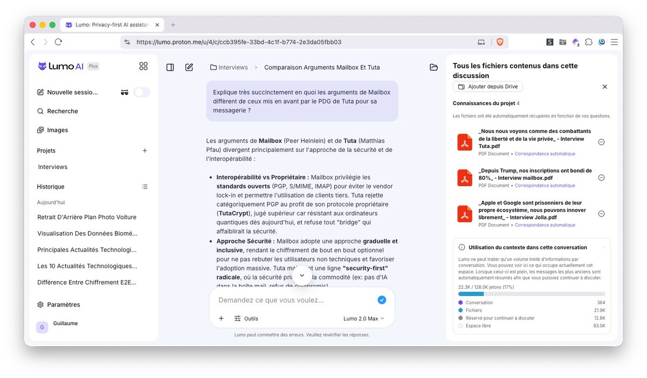Screen dimensions: 647x378
Task: Open the files folder icon in the header
Action: point(434,67)
